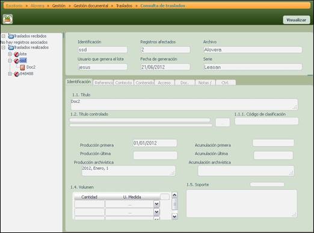This screenshot has width=314, height=233.
Task: Switch to the Referencia tab
Action: click(103, 82)
